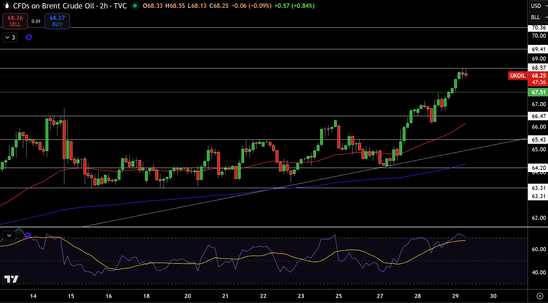The image size is (548, 303).
Task: Click the 2h interval in chart title
Action: click(x=104, y=6)
